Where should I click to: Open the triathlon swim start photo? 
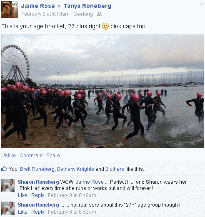(x=102, y=91)
